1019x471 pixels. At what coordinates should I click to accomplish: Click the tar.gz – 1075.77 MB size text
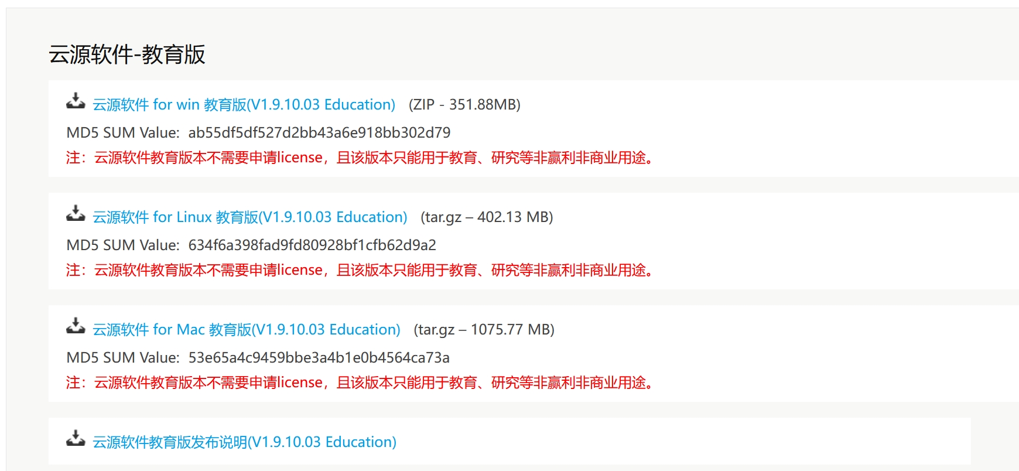[484, 330]
